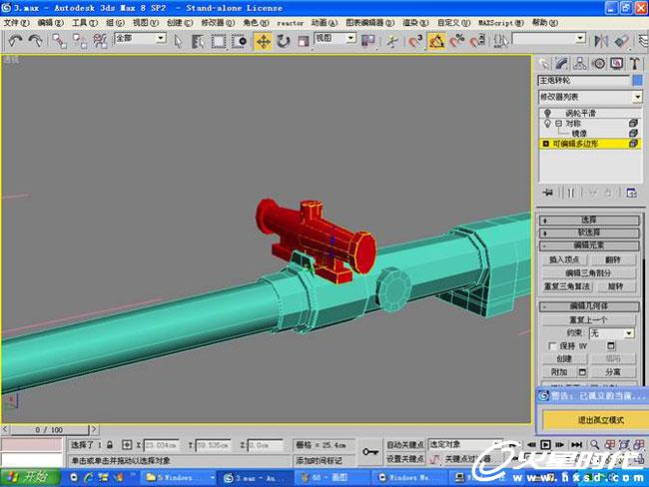Click Bind to Space Warp icon
Screen dimensions: 649x487
99,41
